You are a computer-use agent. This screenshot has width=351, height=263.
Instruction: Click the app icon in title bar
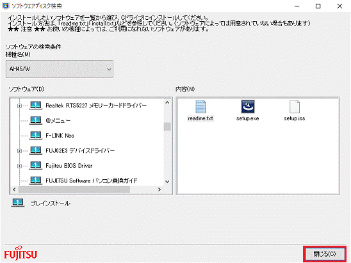(5, 6)
